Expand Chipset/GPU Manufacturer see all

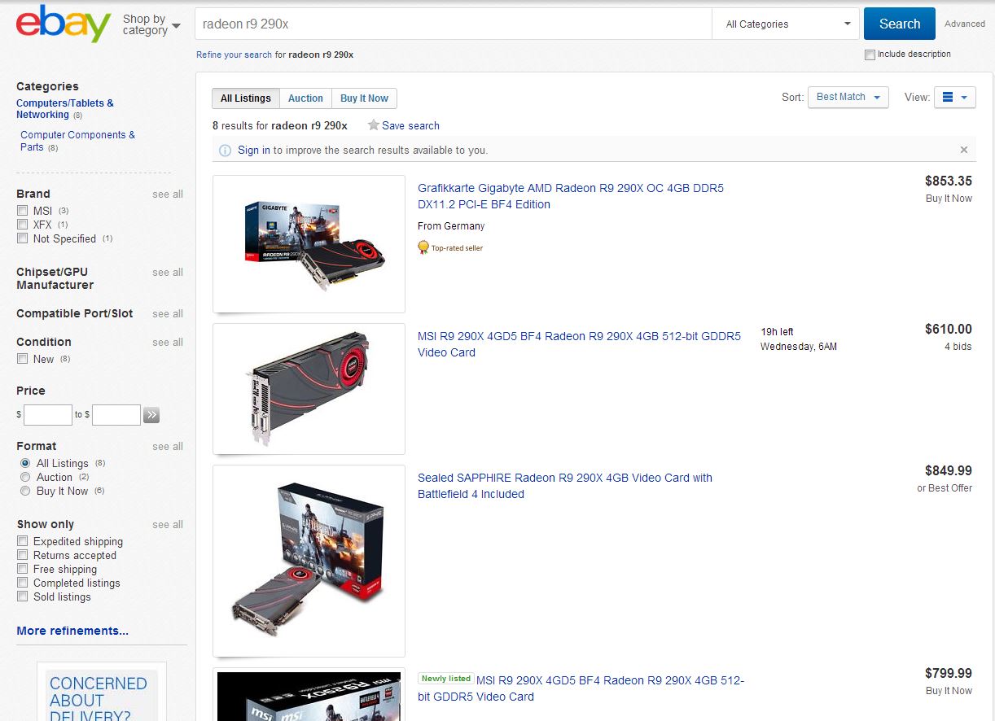tap(168, 273)
